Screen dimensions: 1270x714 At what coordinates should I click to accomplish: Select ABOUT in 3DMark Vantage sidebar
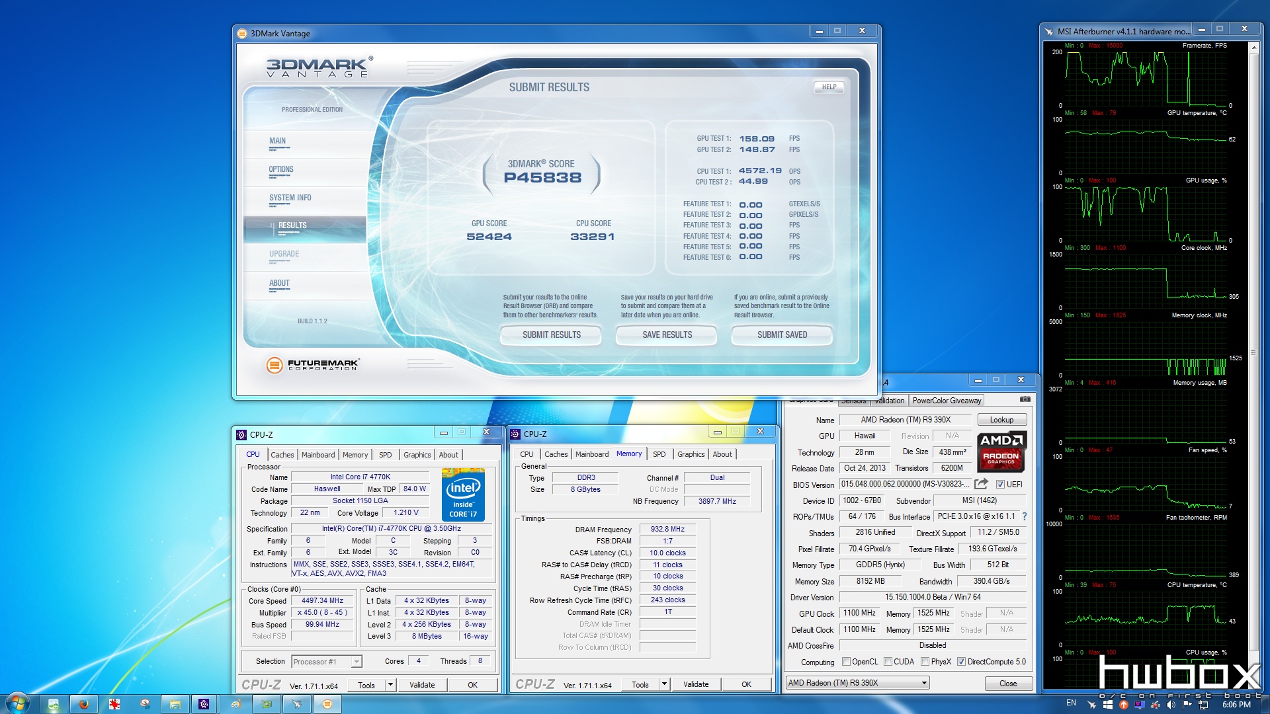(279, 284)
